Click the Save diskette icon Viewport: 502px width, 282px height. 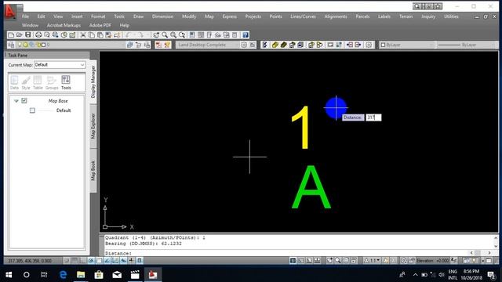click(x=28, y=34)
